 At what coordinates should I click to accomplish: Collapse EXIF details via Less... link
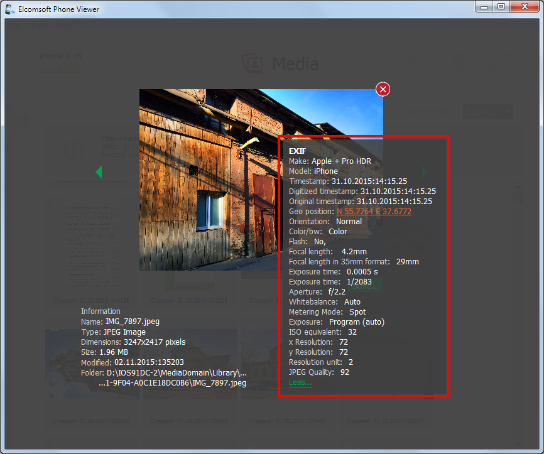pos(300,382)
